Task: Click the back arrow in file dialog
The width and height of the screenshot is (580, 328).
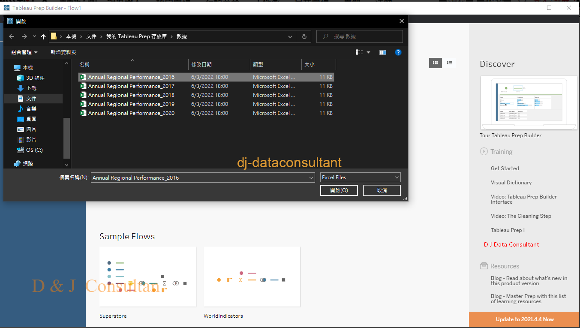Action: click(12, 37)
